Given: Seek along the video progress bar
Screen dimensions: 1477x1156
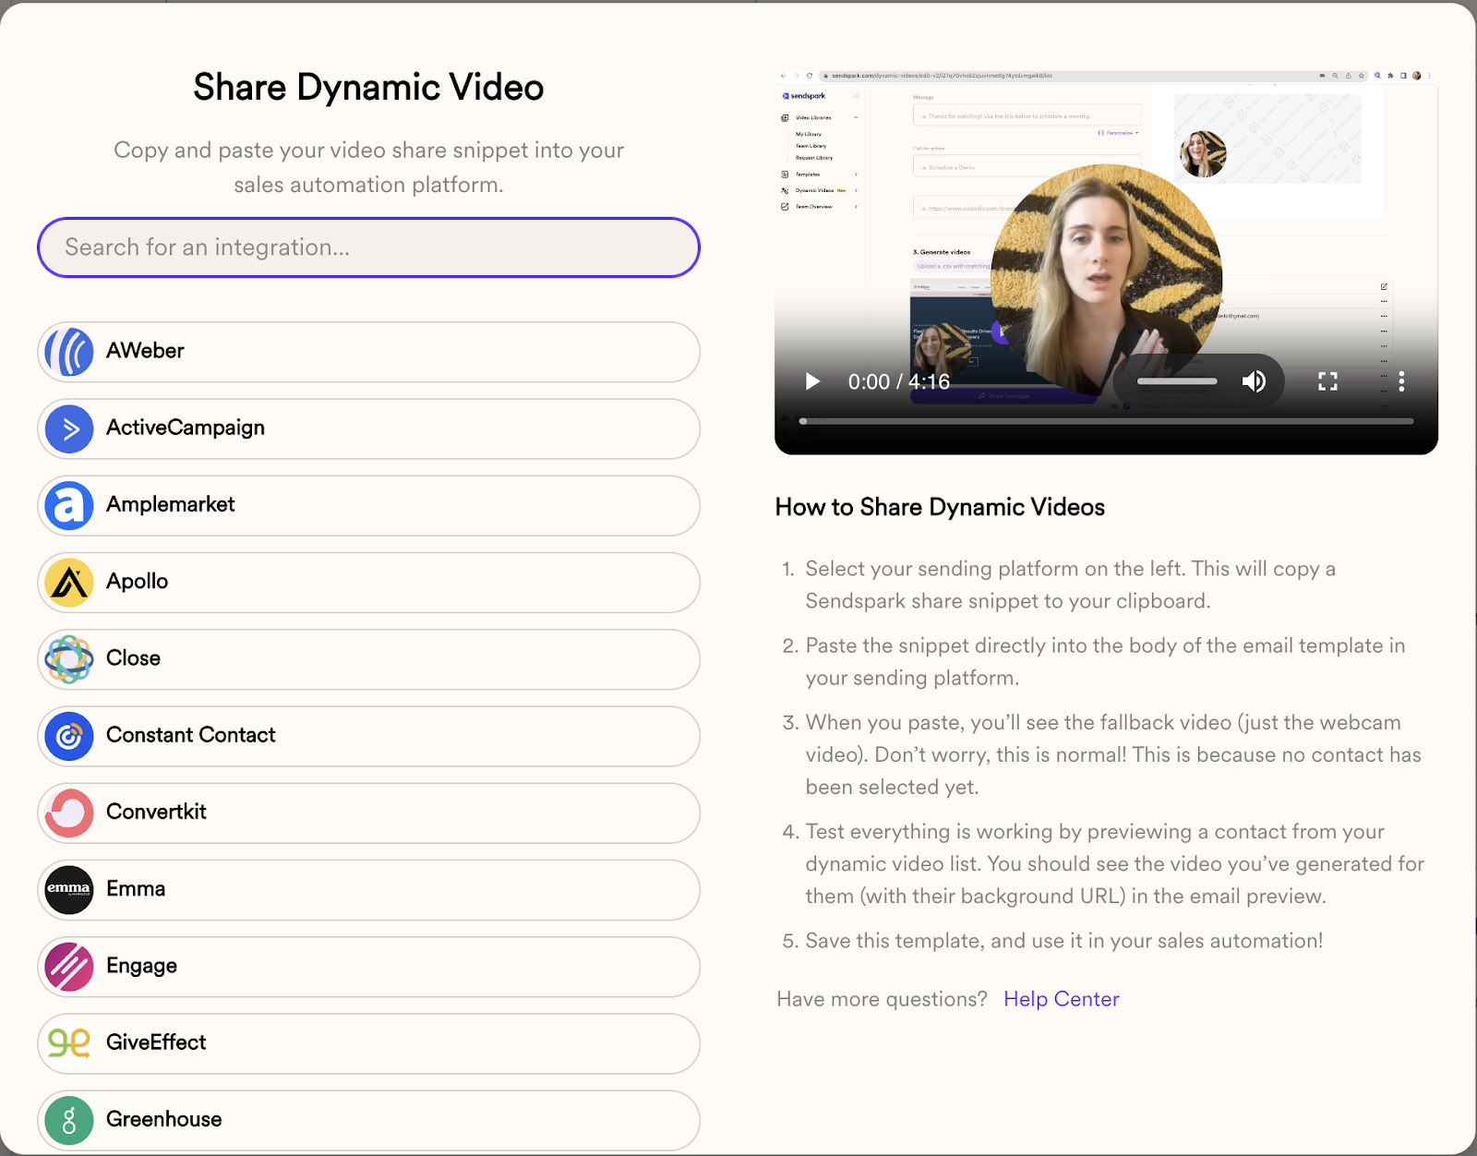Looking at the screenshot, I should click(x=1106, y=421).
